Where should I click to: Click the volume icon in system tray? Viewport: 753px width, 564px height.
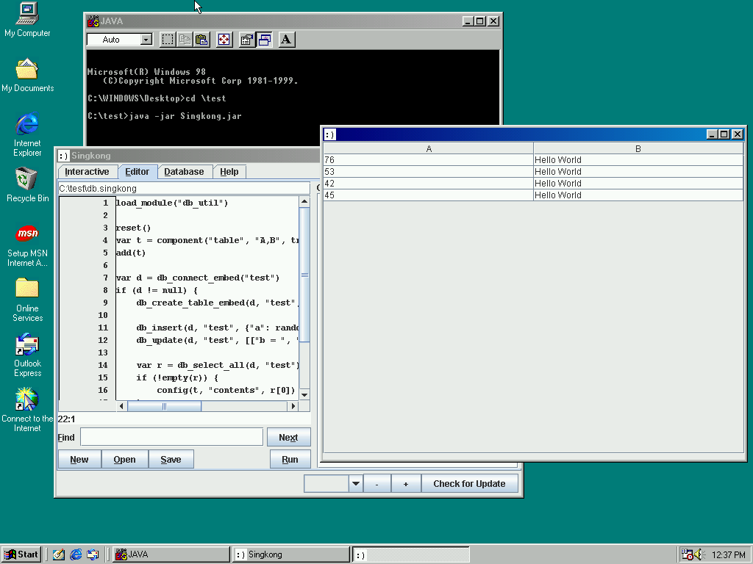[x=698, y=554]
